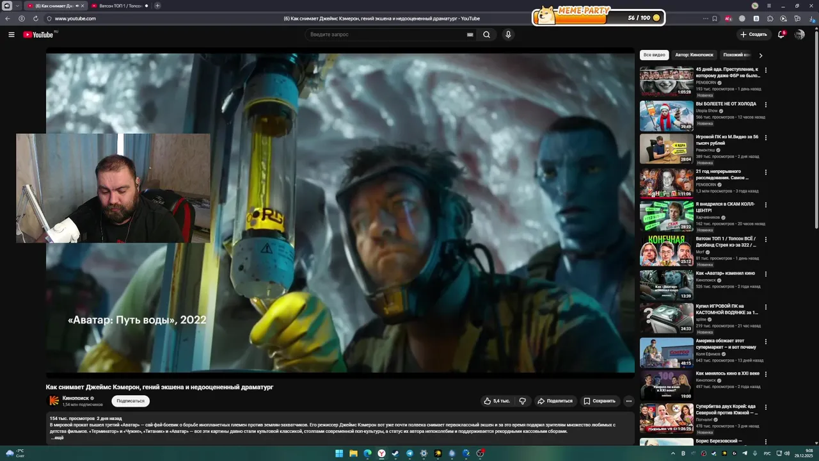Open browser downloads icon

(812, 19)
